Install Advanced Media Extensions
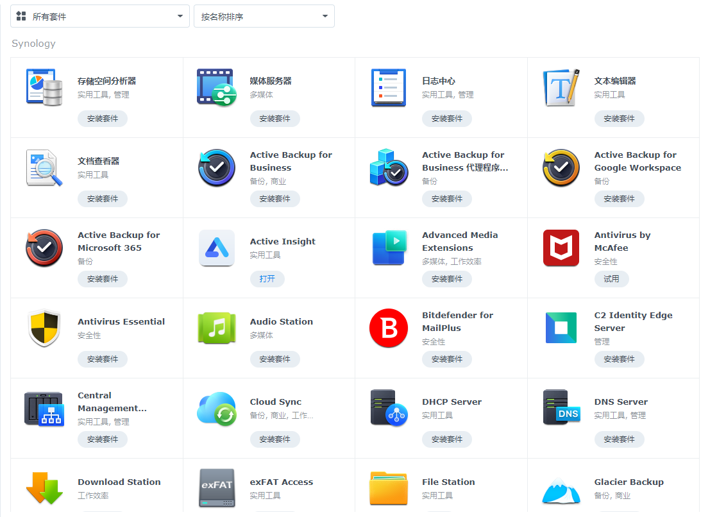The height and width of the screenshot is (517, 701). click(446, 278)
